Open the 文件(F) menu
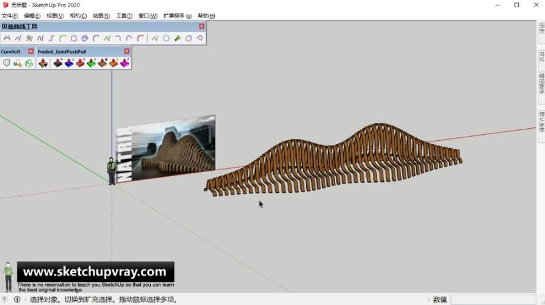545x305 pixels. 10,16
